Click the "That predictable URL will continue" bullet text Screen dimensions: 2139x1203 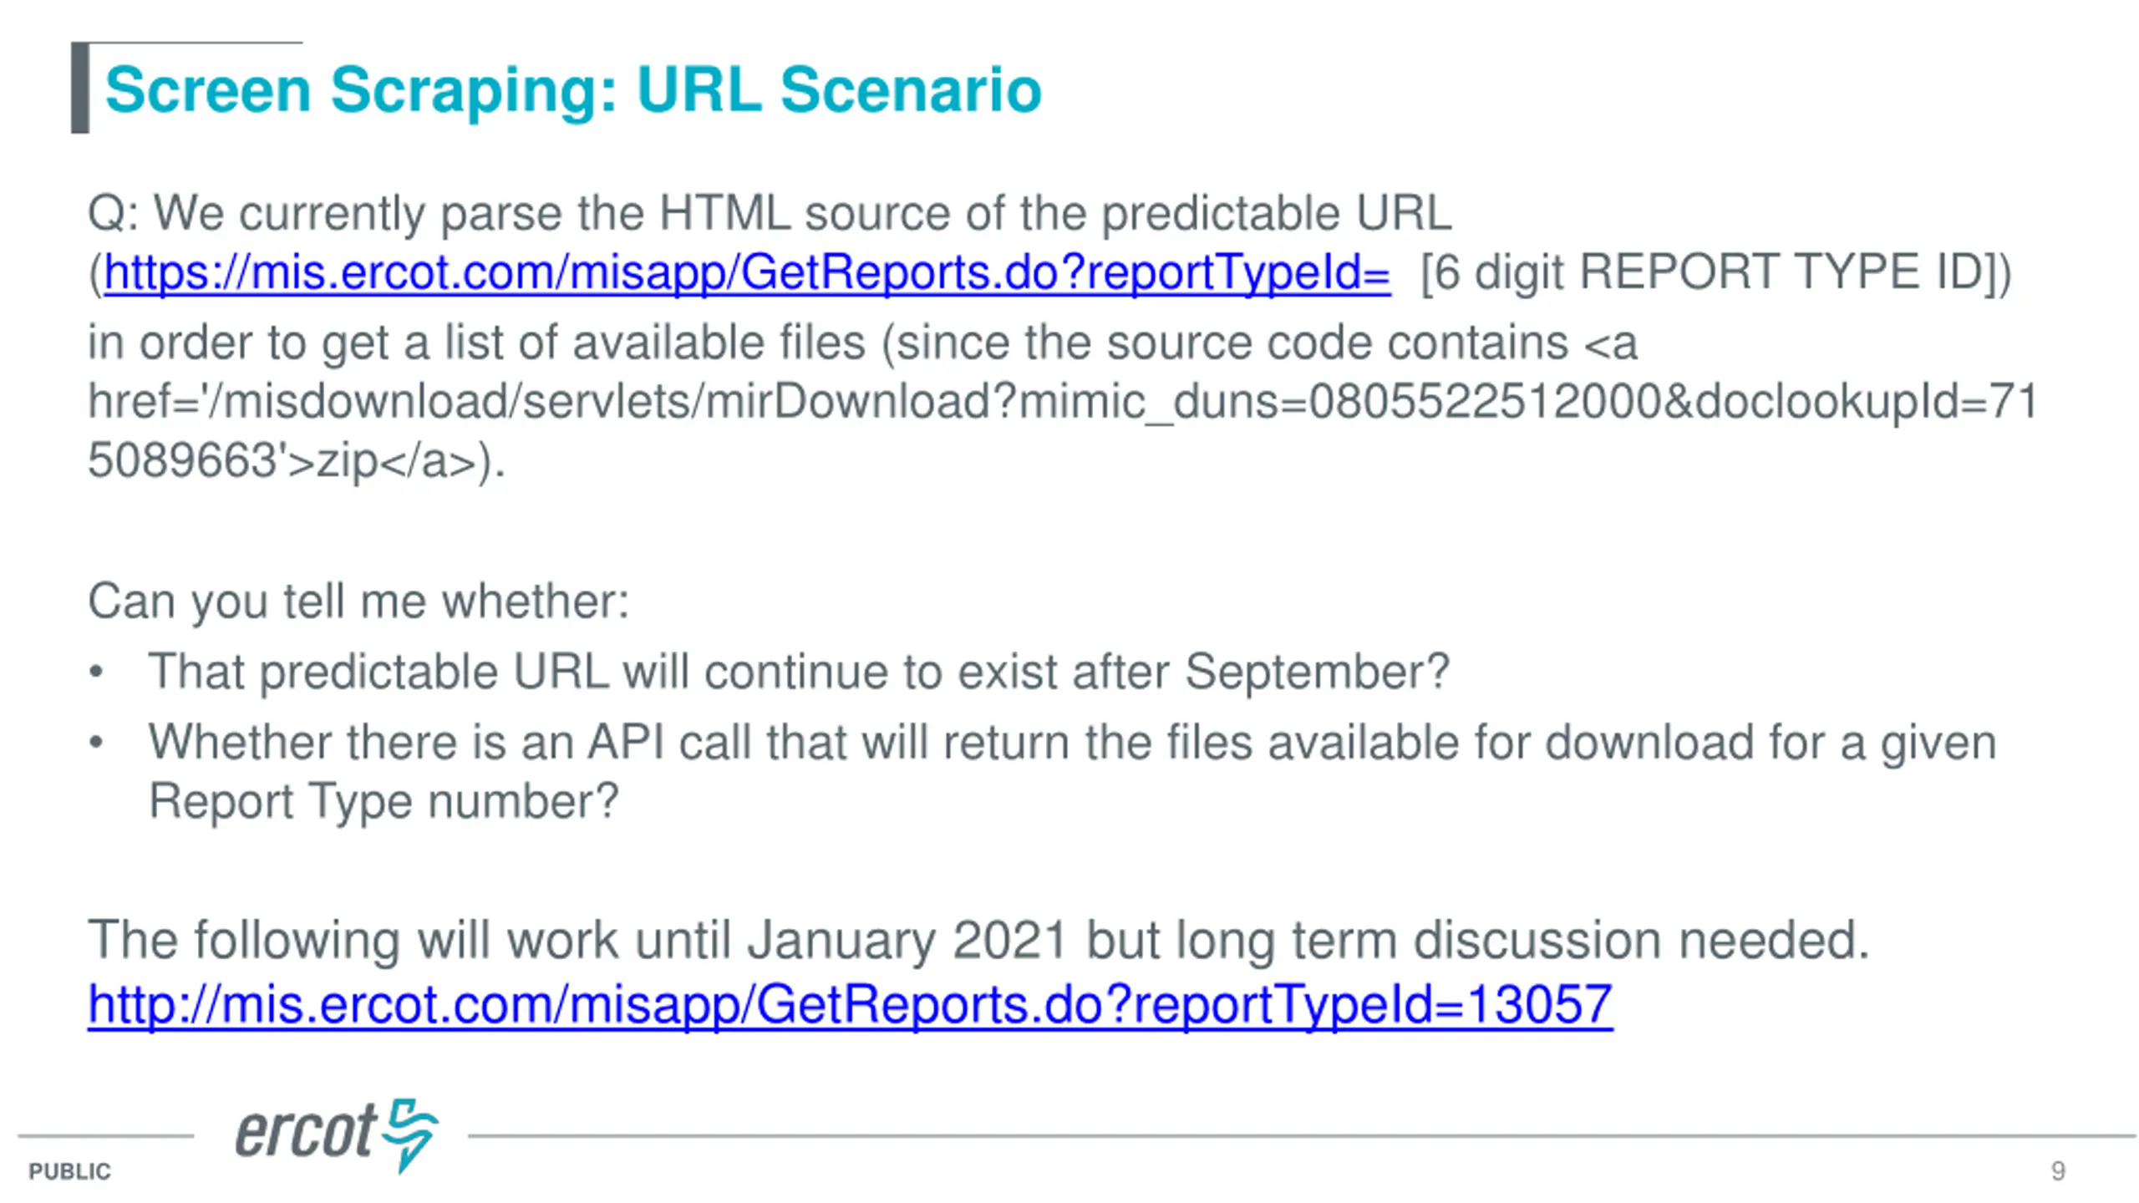[798, 672]
